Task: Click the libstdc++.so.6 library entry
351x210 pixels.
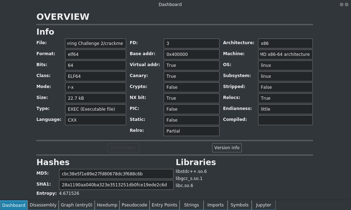Action: click(191, 171)
